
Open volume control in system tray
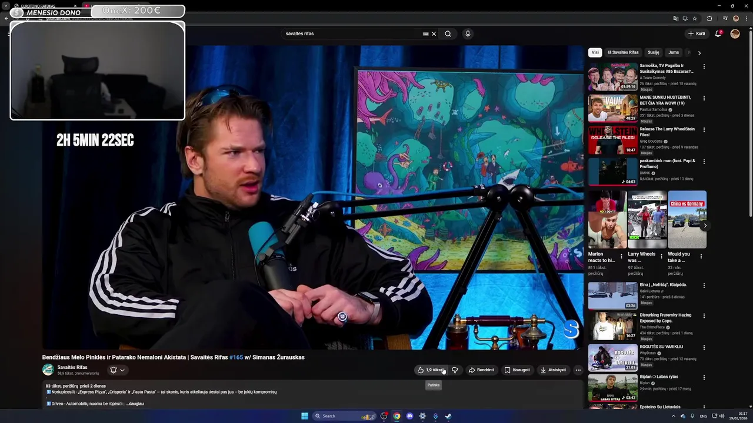(722, 416)
